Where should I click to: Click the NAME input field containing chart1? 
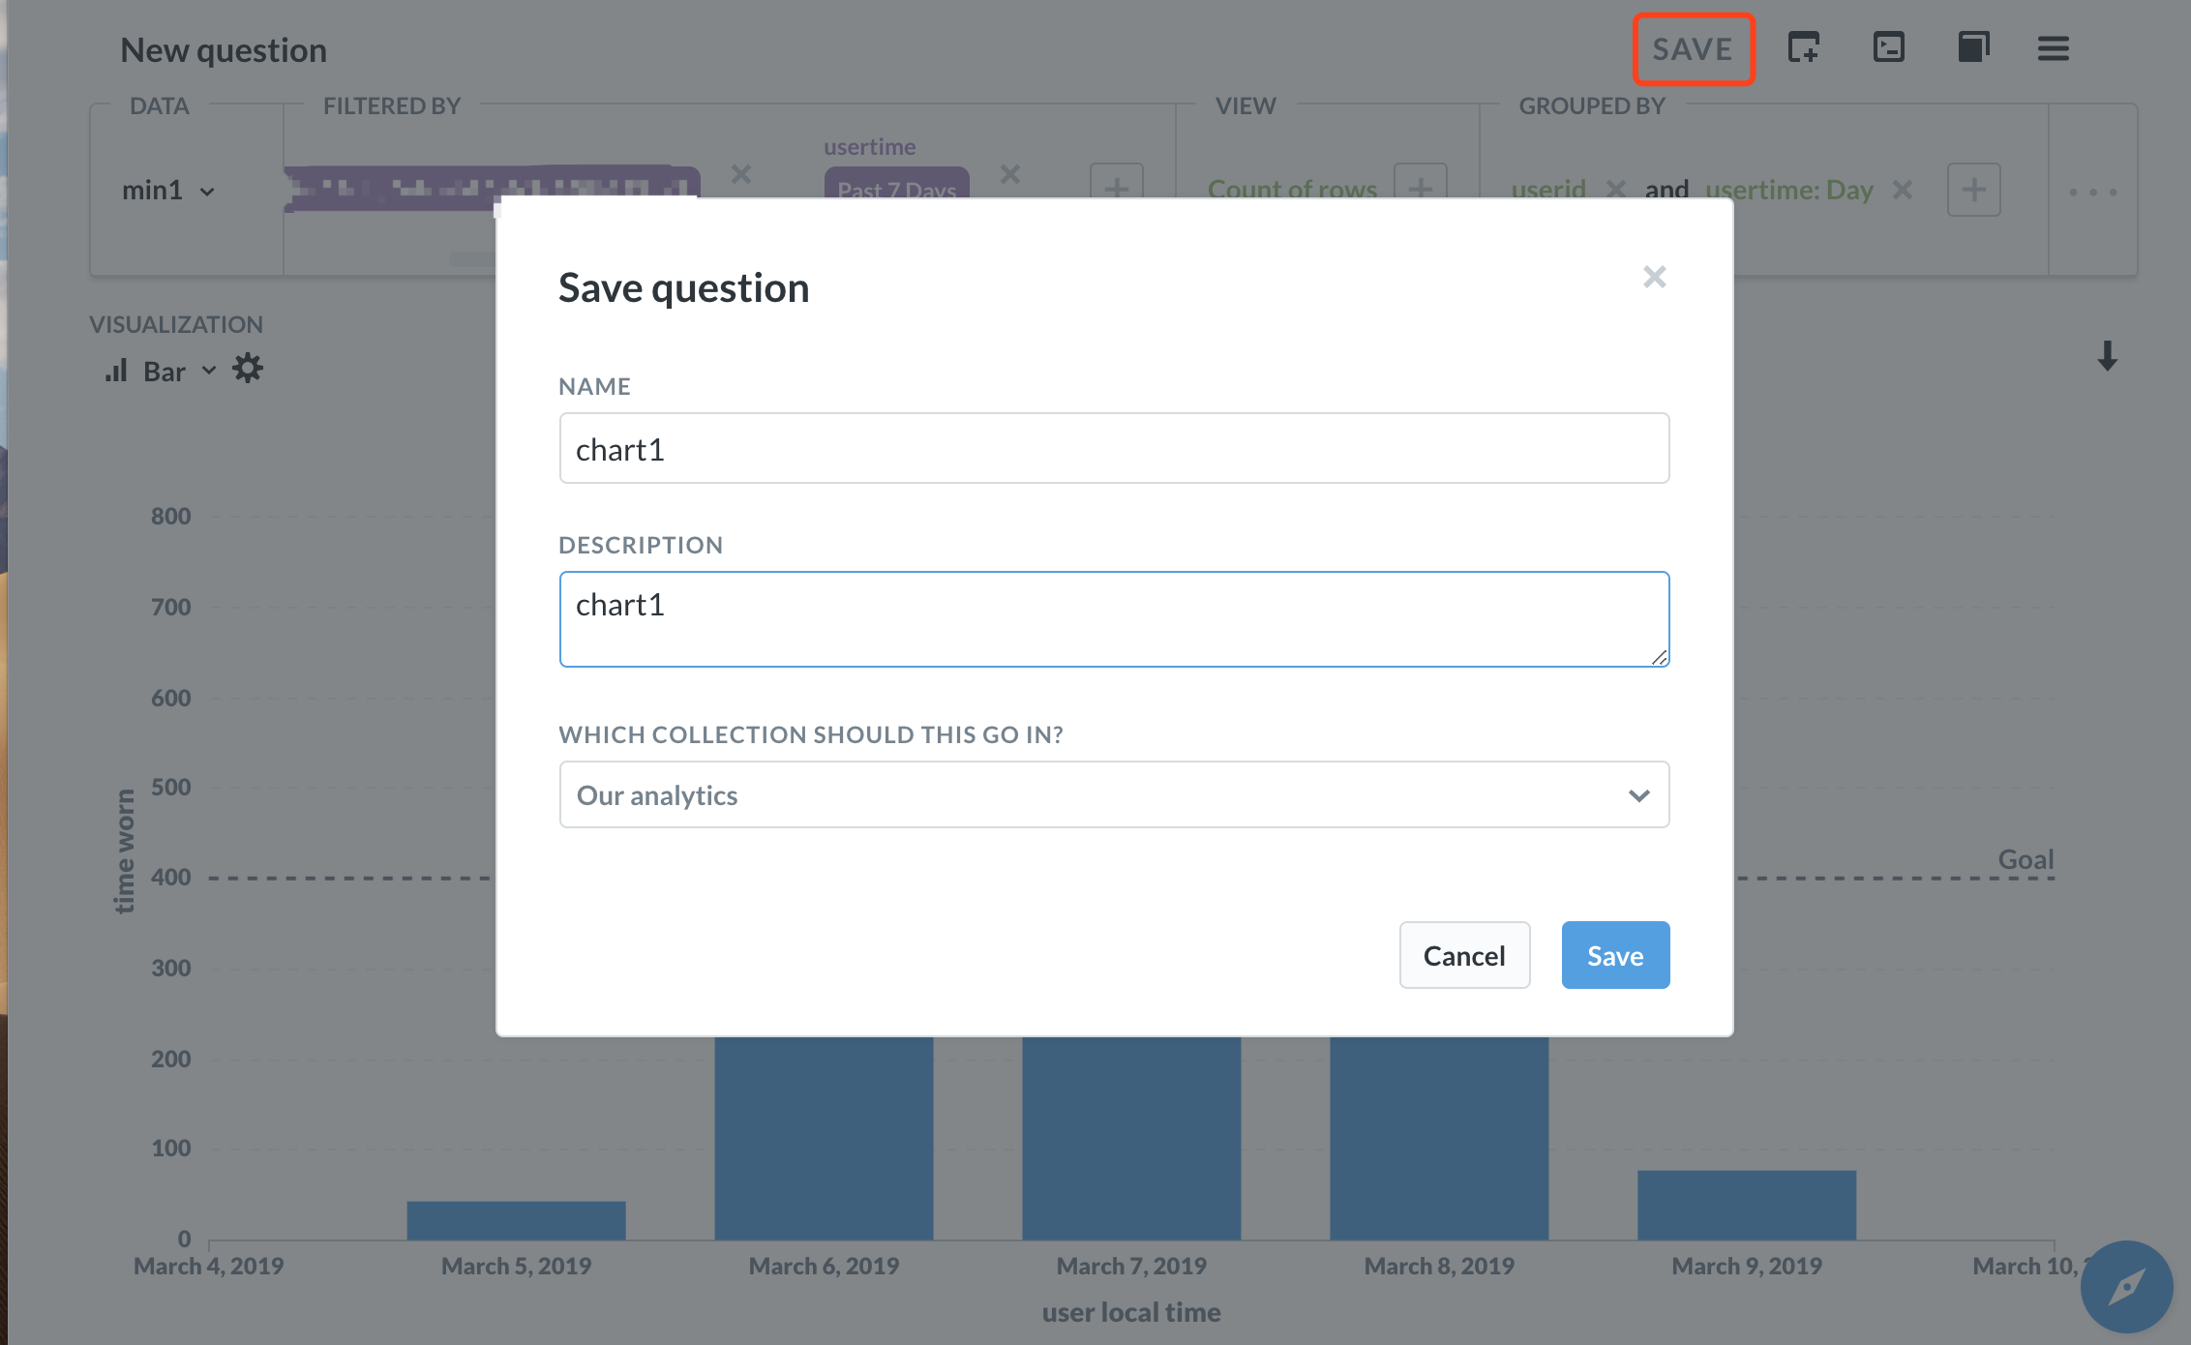click(x=1113, y=447)
